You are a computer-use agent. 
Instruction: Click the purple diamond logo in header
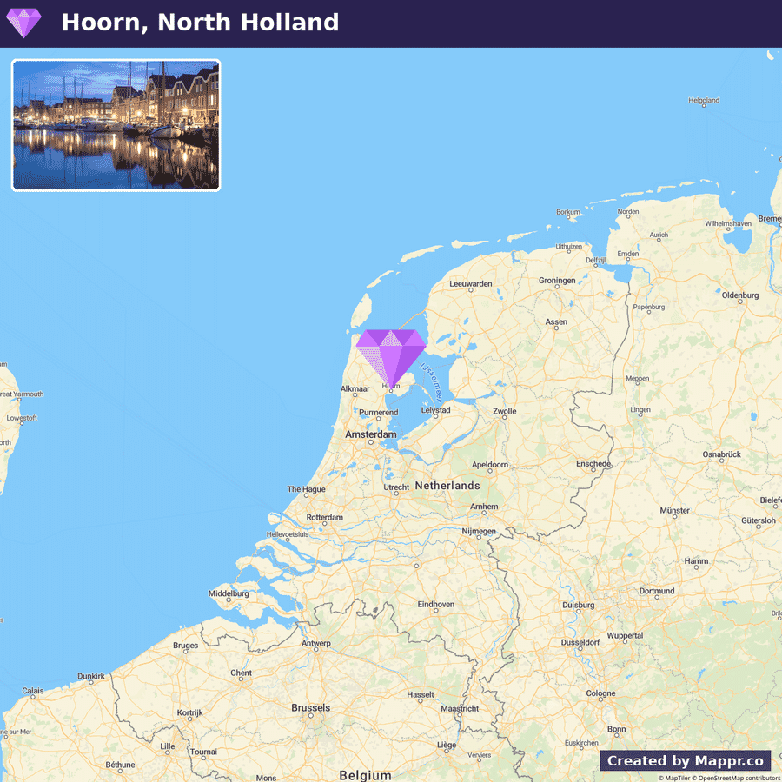23,23
